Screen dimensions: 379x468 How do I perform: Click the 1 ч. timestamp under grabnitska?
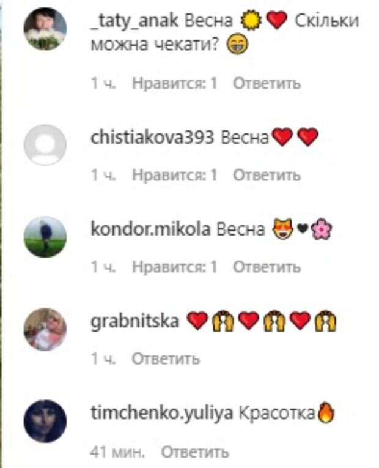[x=103, y=358]
